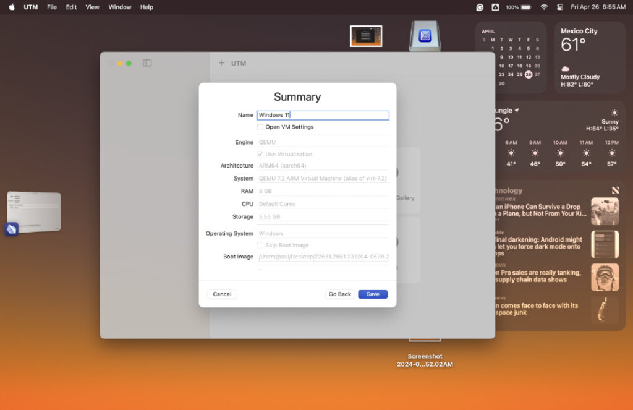This screenshot has width=633, height=410.
Task: Save the Windows 11 virtual machine
Action: click(373, 294)
